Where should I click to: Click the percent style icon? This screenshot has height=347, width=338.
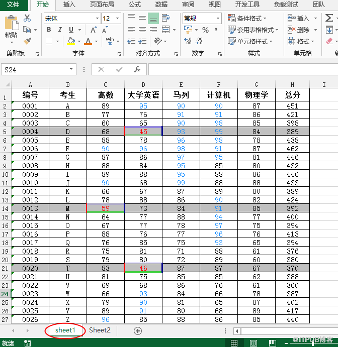click(x=205, y=30)
